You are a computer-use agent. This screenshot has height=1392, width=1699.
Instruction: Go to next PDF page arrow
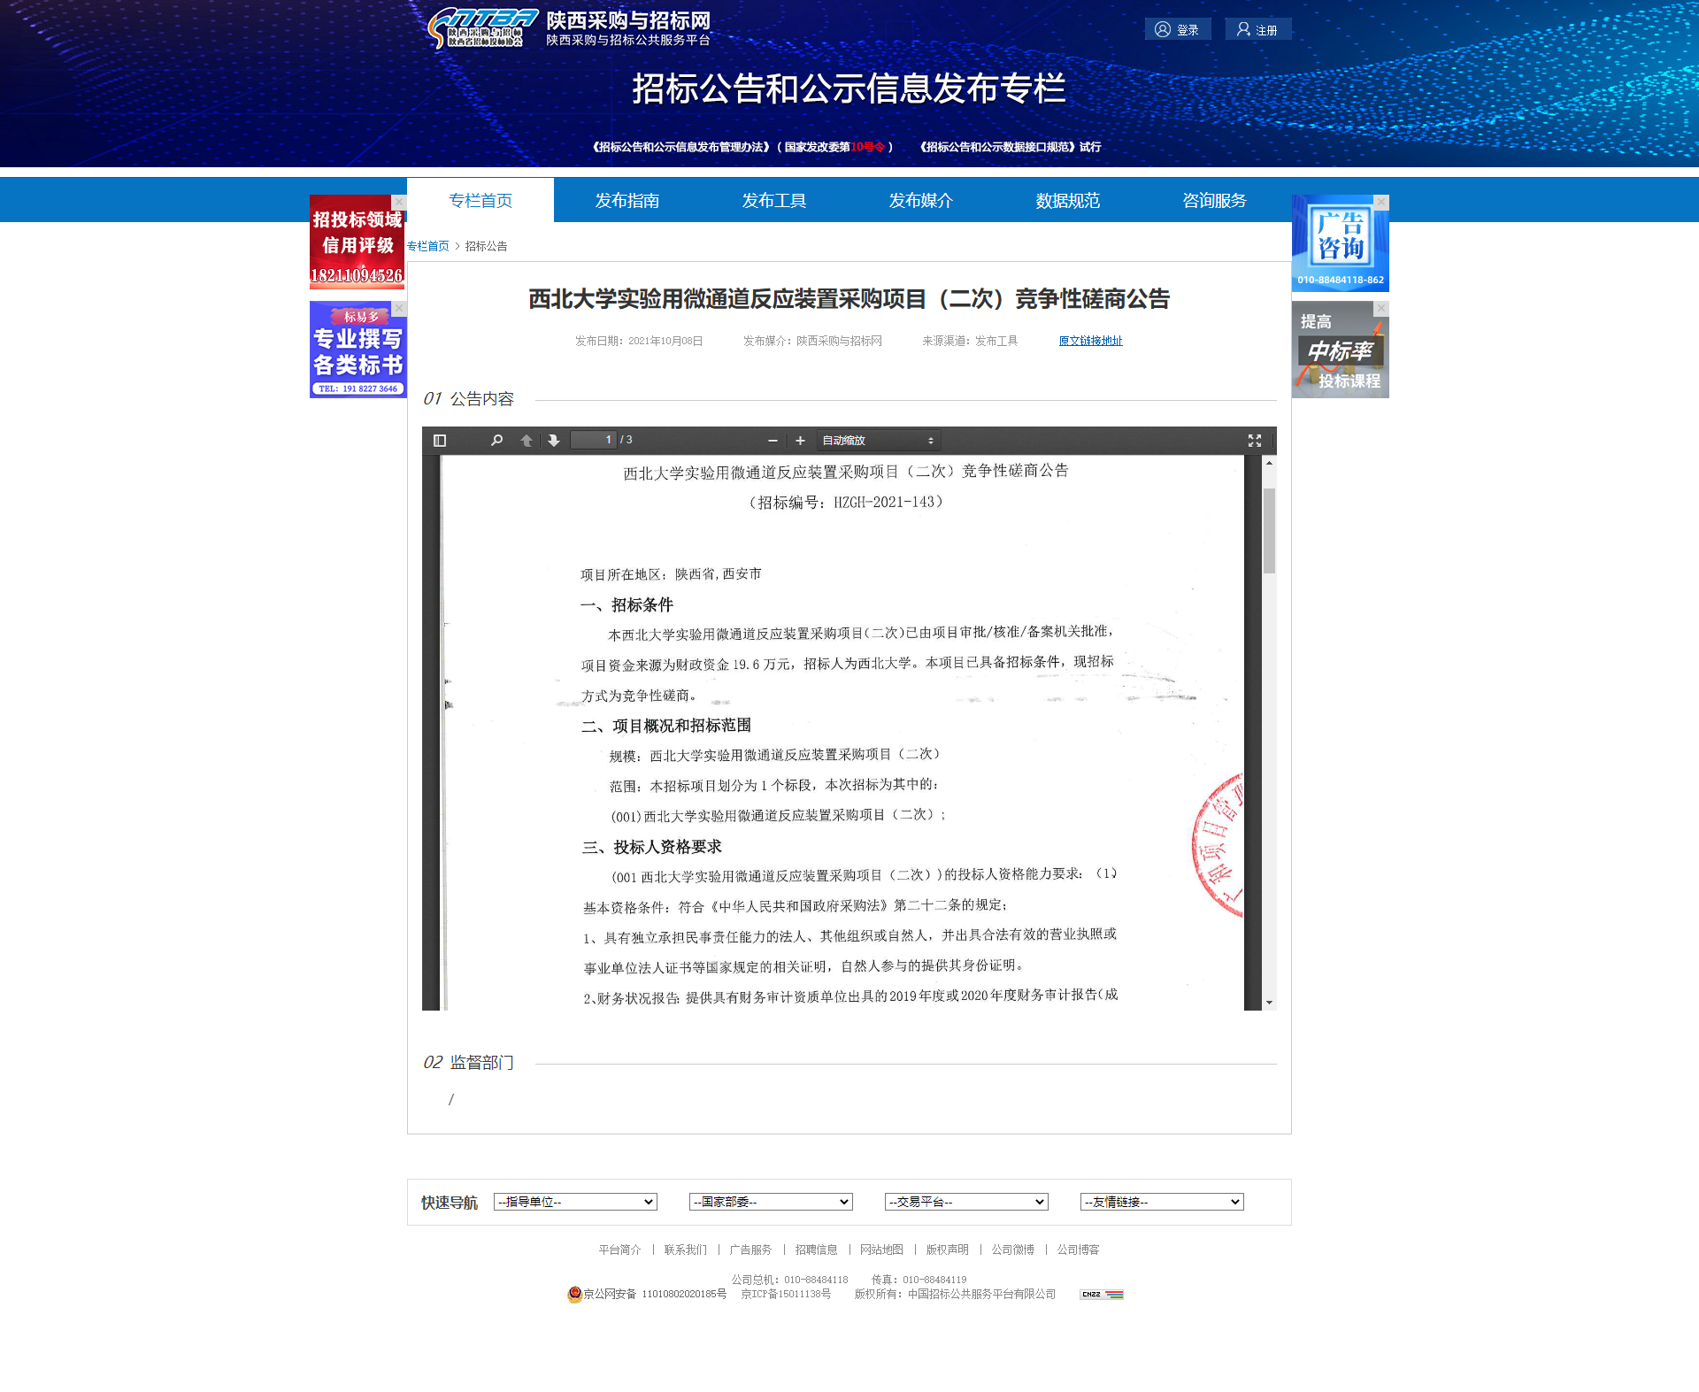tap(554, 441)
